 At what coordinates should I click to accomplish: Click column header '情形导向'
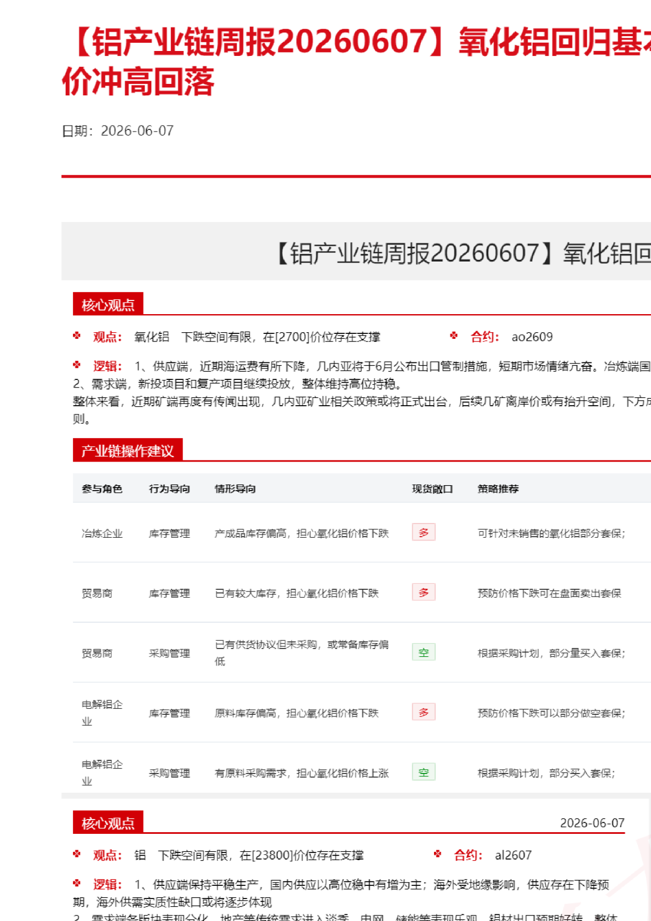point(235,489)
